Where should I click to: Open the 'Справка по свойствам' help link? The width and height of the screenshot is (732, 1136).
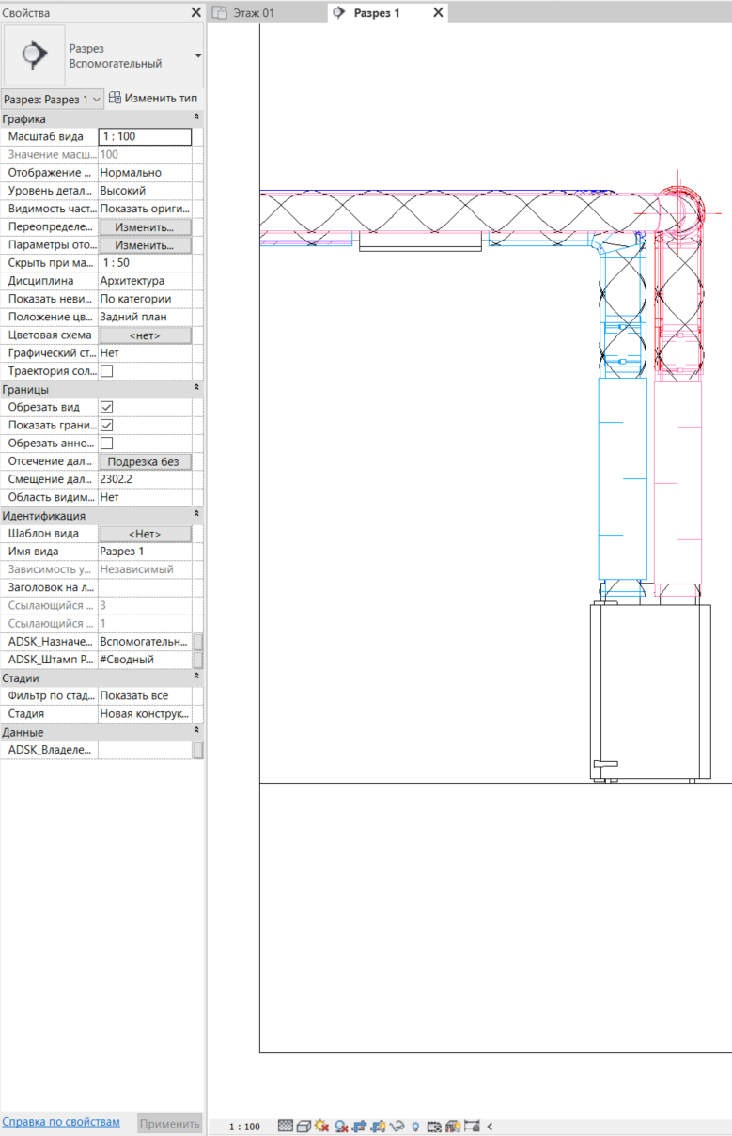(61, 1122)
